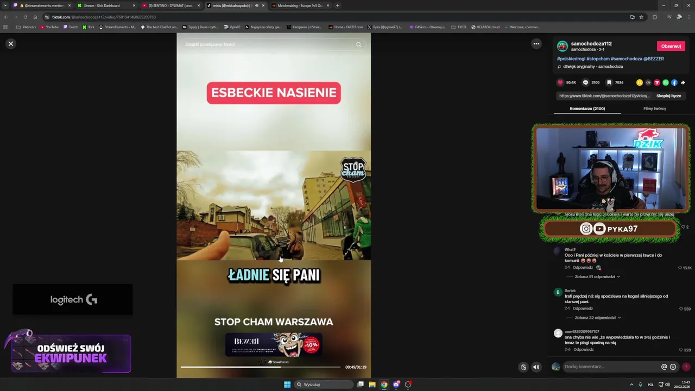695x391 pixels.
Task: Open the Kick bookmark
Action: [89, 27]
